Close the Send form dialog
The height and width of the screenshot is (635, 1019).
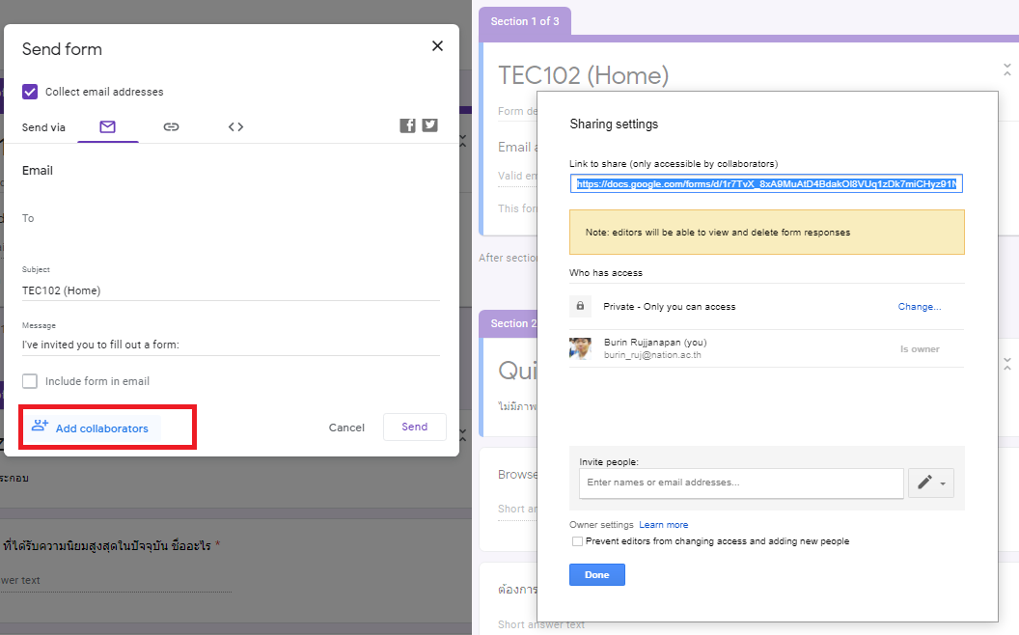tap(437, 46)
